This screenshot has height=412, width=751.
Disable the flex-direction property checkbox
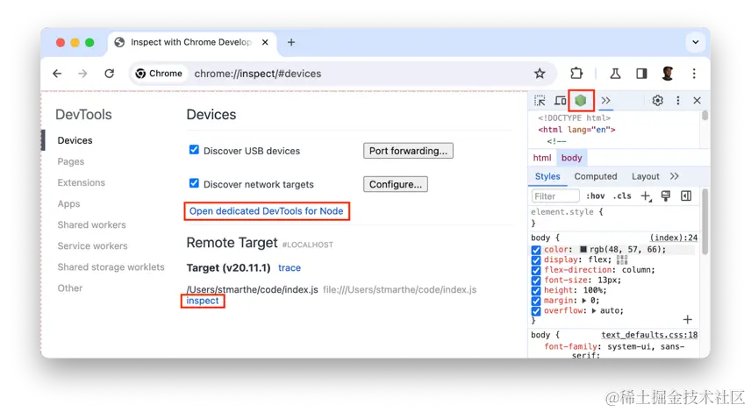(536, 270)
